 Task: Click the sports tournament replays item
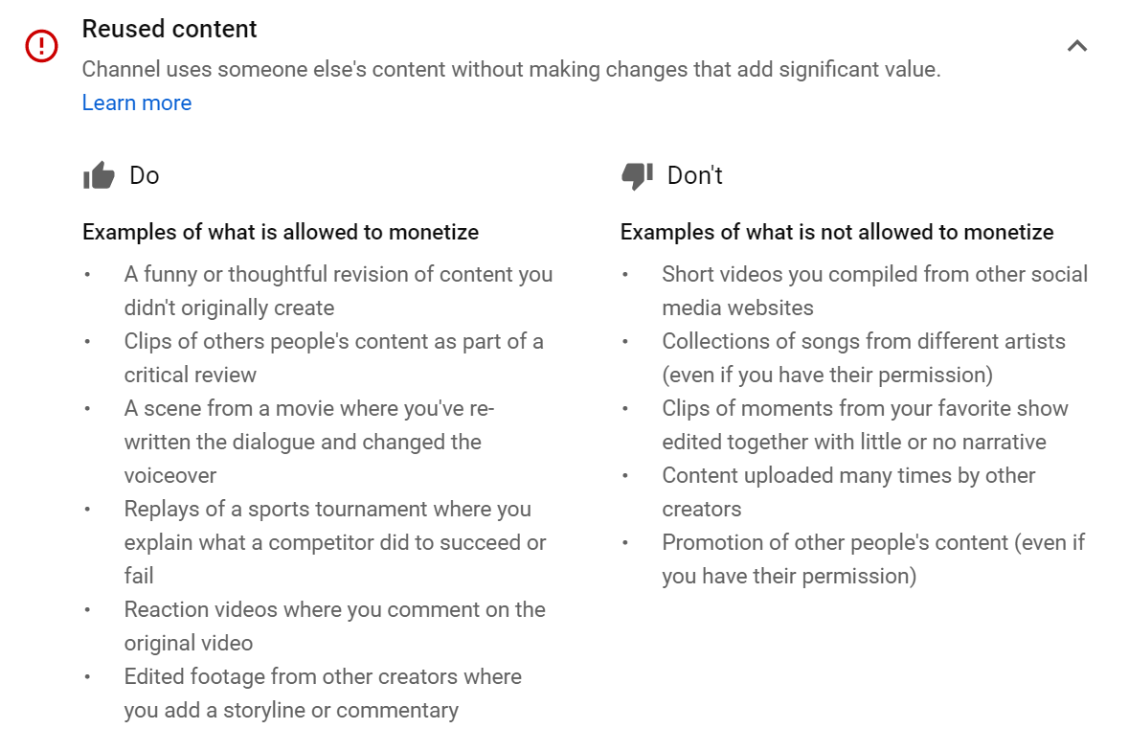coord(335,542)
